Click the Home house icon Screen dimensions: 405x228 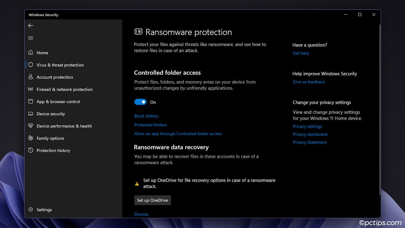[x=31, y=53]
